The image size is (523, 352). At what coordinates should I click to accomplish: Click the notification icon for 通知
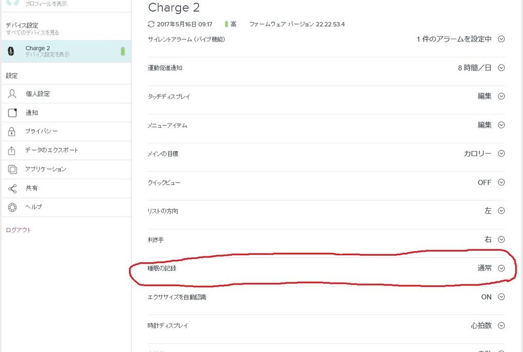(x=13, y=112)
